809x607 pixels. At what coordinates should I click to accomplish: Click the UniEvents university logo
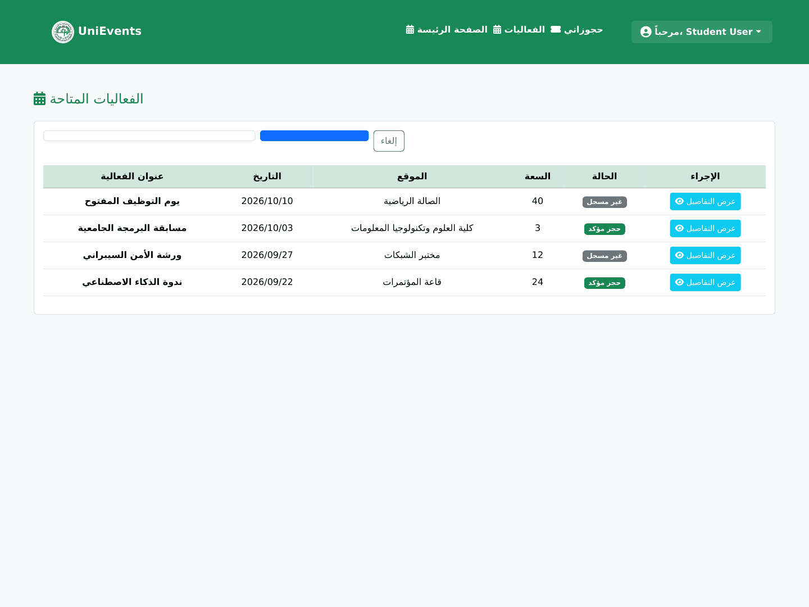click(x=63, y=32)
